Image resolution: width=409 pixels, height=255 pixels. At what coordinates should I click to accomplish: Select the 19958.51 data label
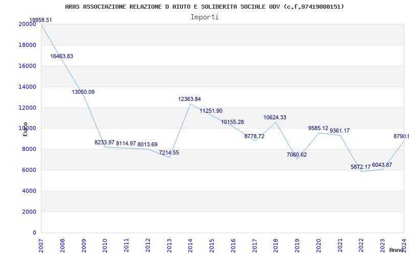pos(41,20)
